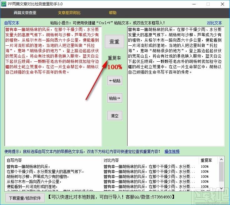The image size is (230, 205).
Task: Click the 查重 button
Action: point(115,42)
